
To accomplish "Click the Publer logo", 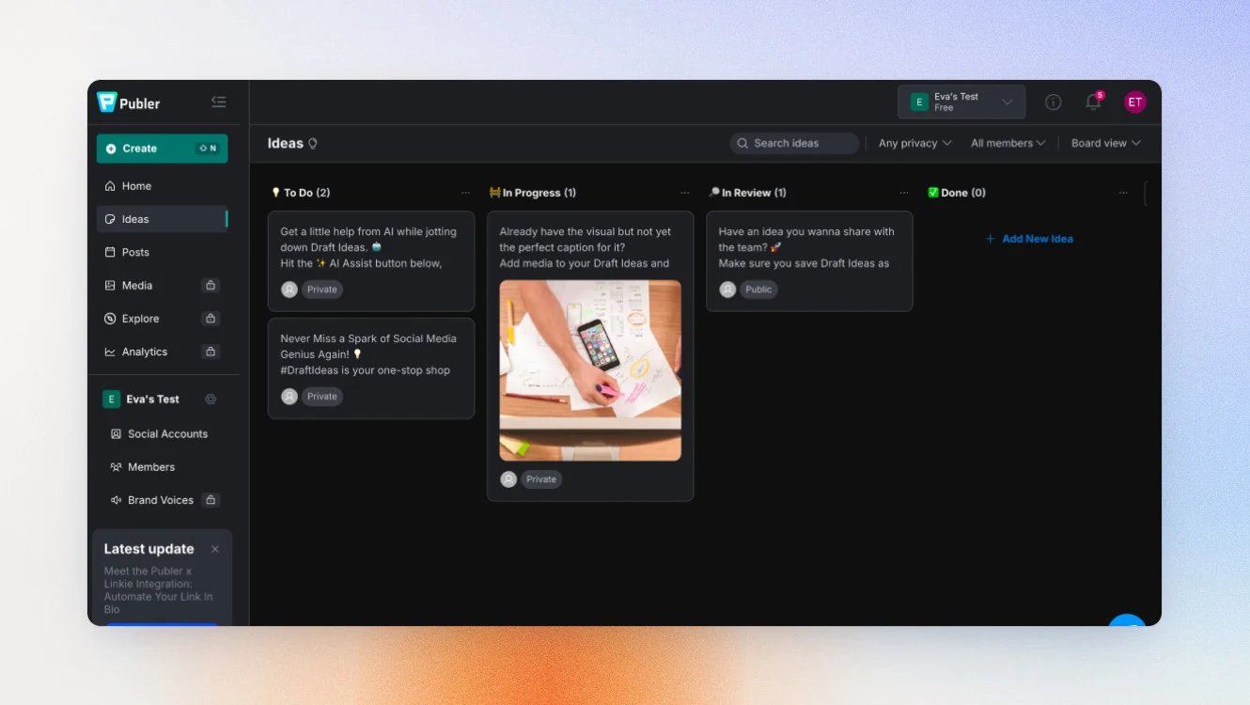I will coord(129,102).
